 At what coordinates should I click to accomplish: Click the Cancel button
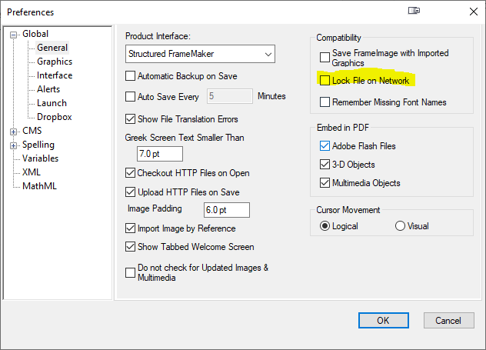pyautogui.click(x=448, y=320)
